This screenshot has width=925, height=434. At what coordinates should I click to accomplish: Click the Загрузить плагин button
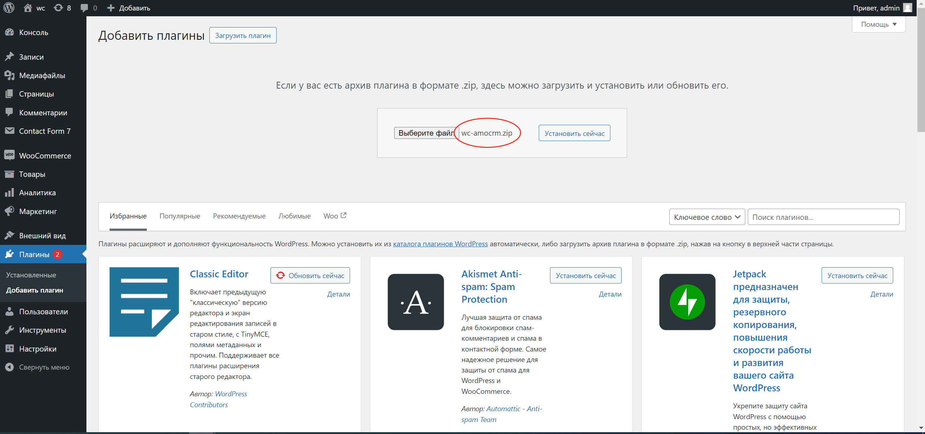pos(242,35)
